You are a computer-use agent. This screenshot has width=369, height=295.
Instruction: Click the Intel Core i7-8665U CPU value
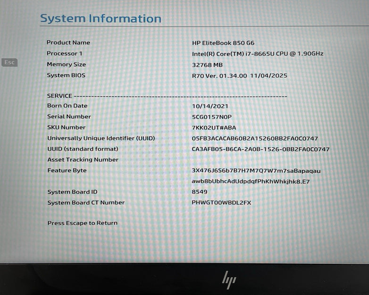(258, 54)
